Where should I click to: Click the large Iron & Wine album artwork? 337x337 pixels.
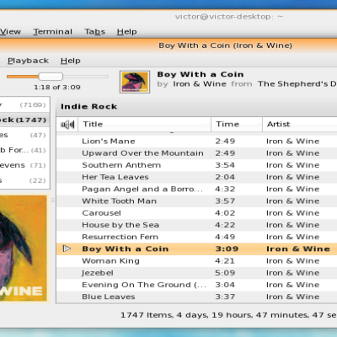pos(24,249)
